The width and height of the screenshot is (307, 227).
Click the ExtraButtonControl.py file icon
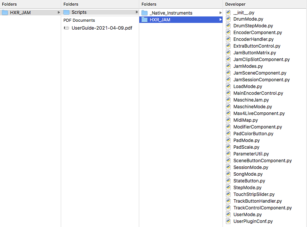(228, 46)
